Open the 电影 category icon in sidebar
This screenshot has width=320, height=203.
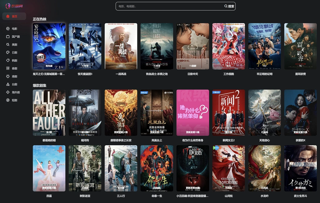click(x=8, y=29)
